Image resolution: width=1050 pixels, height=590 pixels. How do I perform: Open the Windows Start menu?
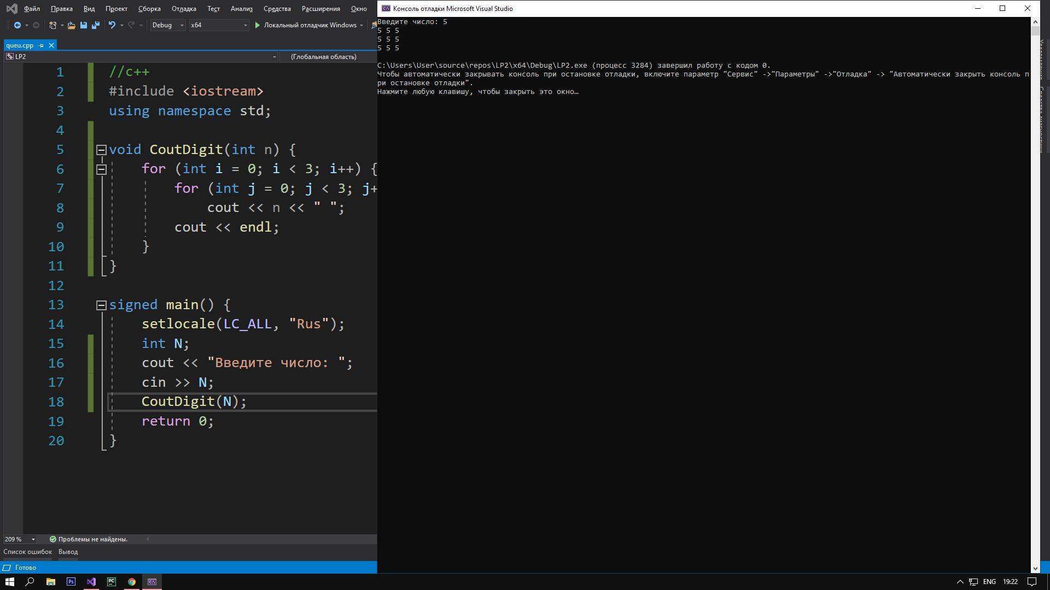pyautogui.click(x=9, y=582)
